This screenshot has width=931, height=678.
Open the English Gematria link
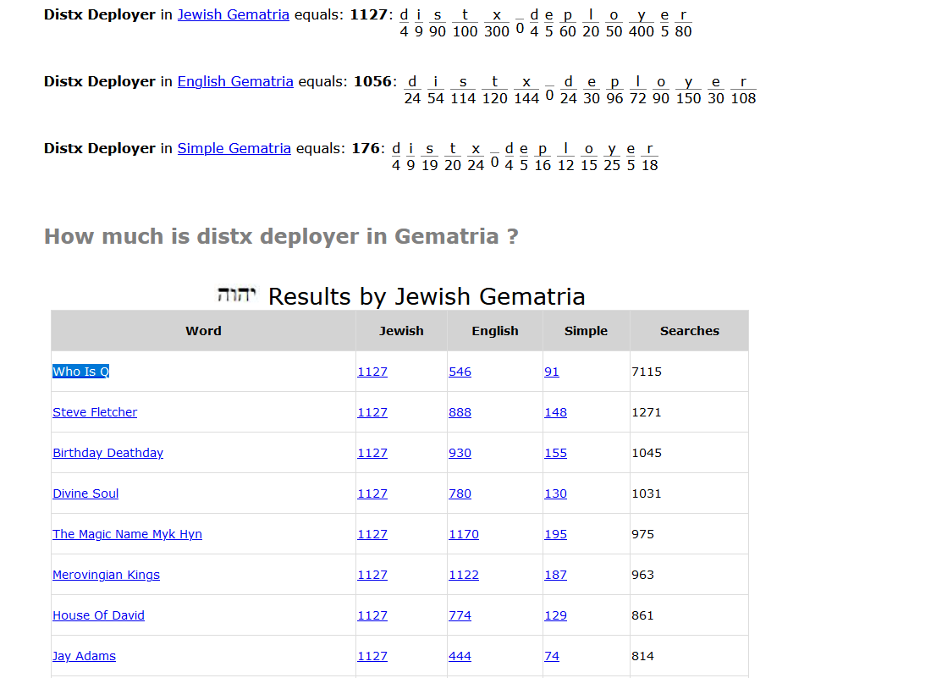pos(235,81)
